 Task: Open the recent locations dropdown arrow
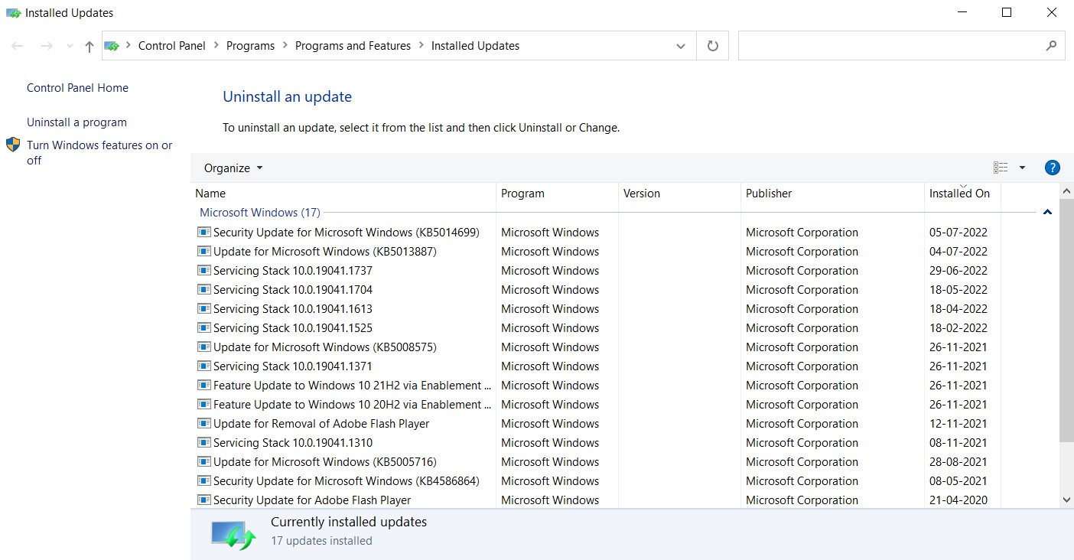70,47
